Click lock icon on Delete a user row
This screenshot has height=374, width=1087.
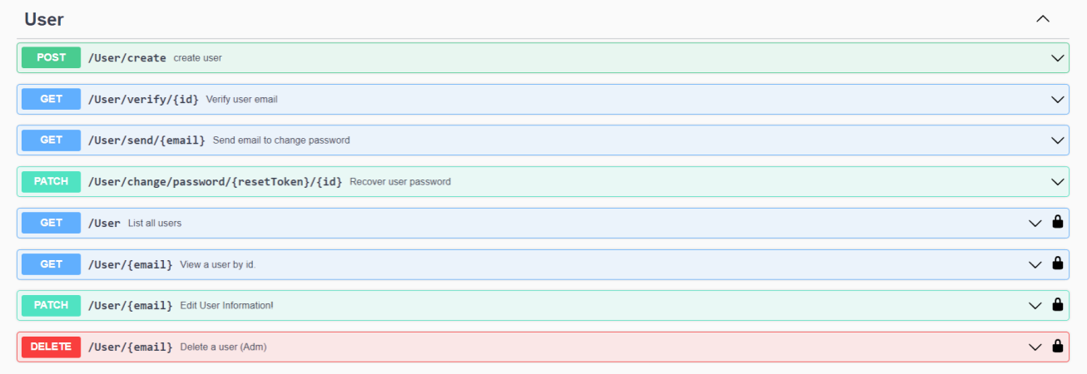(1058, 346)
